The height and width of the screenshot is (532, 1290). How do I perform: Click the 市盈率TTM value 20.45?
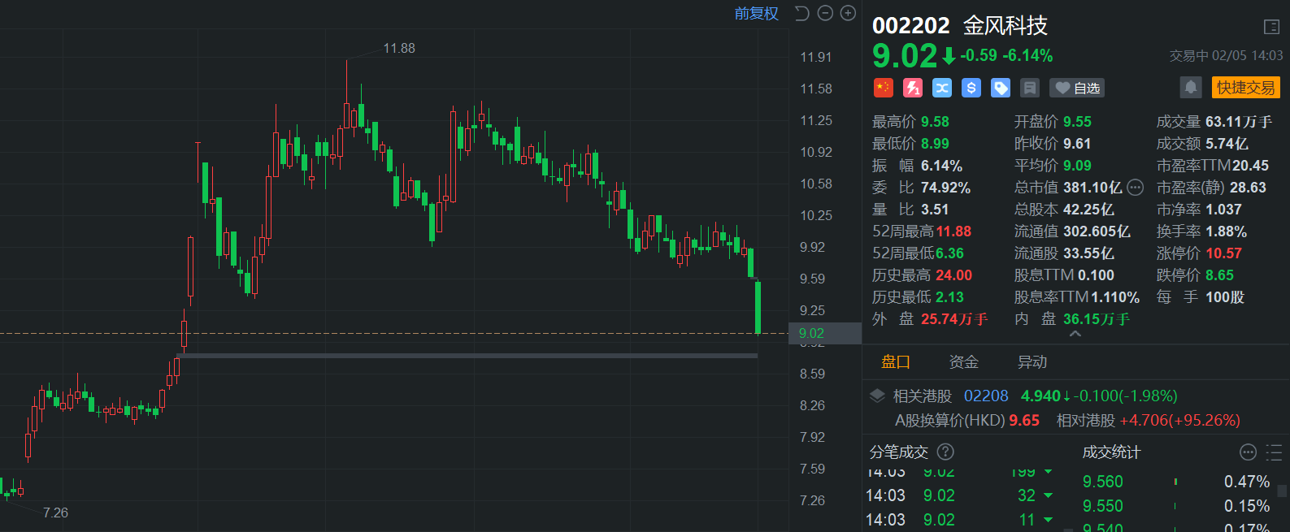click(1250, 166)
